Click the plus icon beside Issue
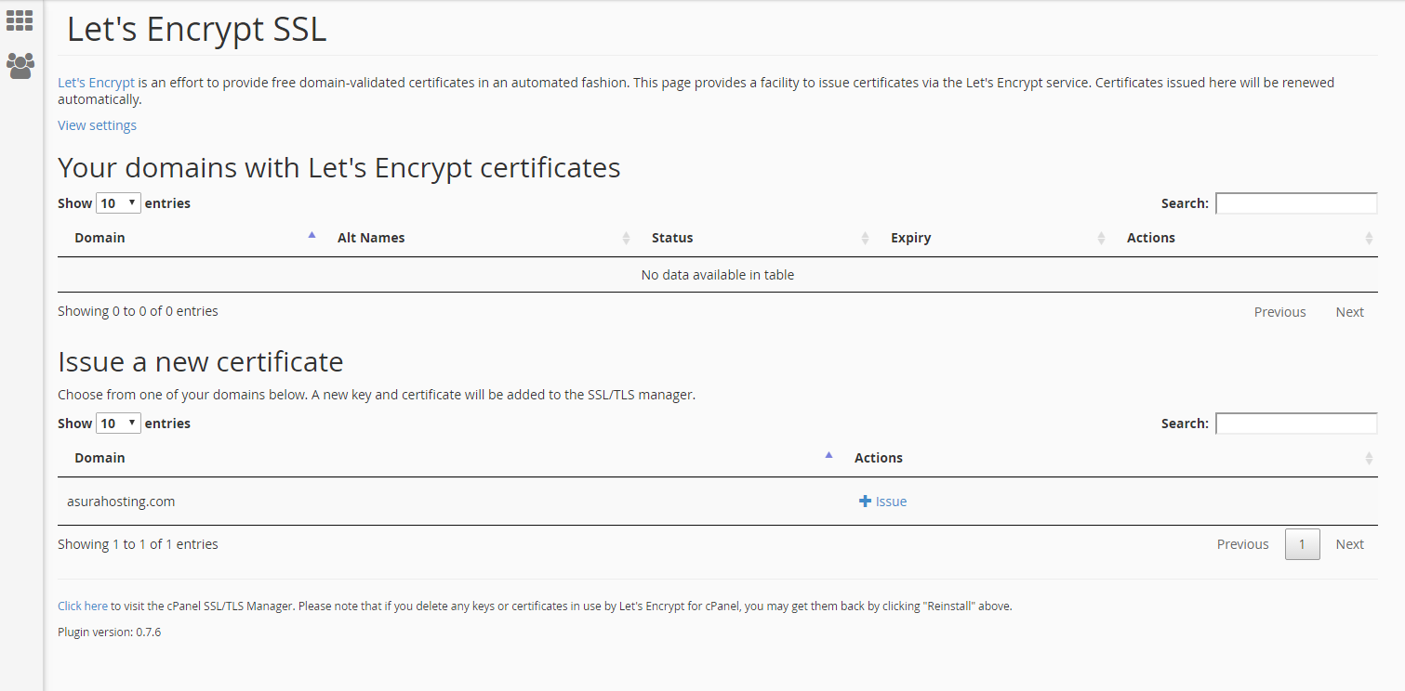The height and width of the screenshot is (691, 1405). point(865,502)
